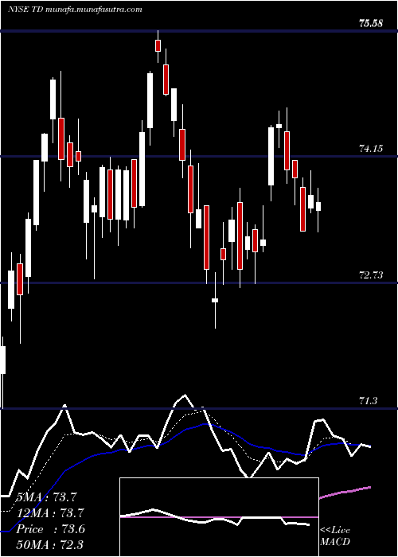Select the 75.58 price level label

(x=371, y=24)
